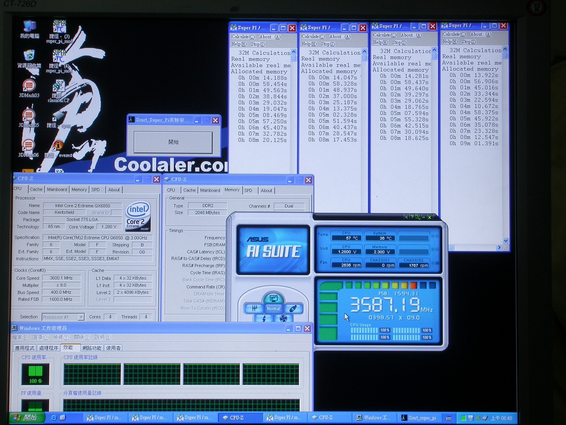Click the Windows Task Manager title icon
Image resolution: width=566 pixels, height=425 pixels.
tap(15, 328)
